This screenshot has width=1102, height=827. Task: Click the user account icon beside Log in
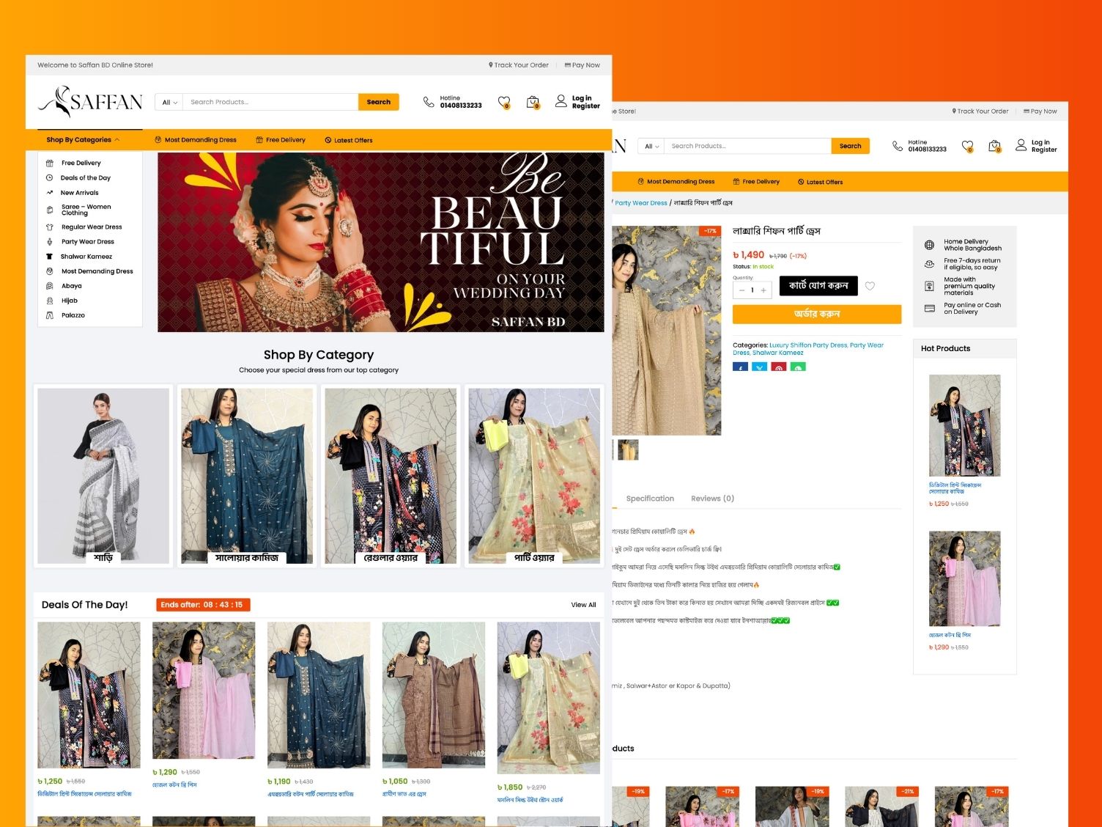tap(561, 101)
